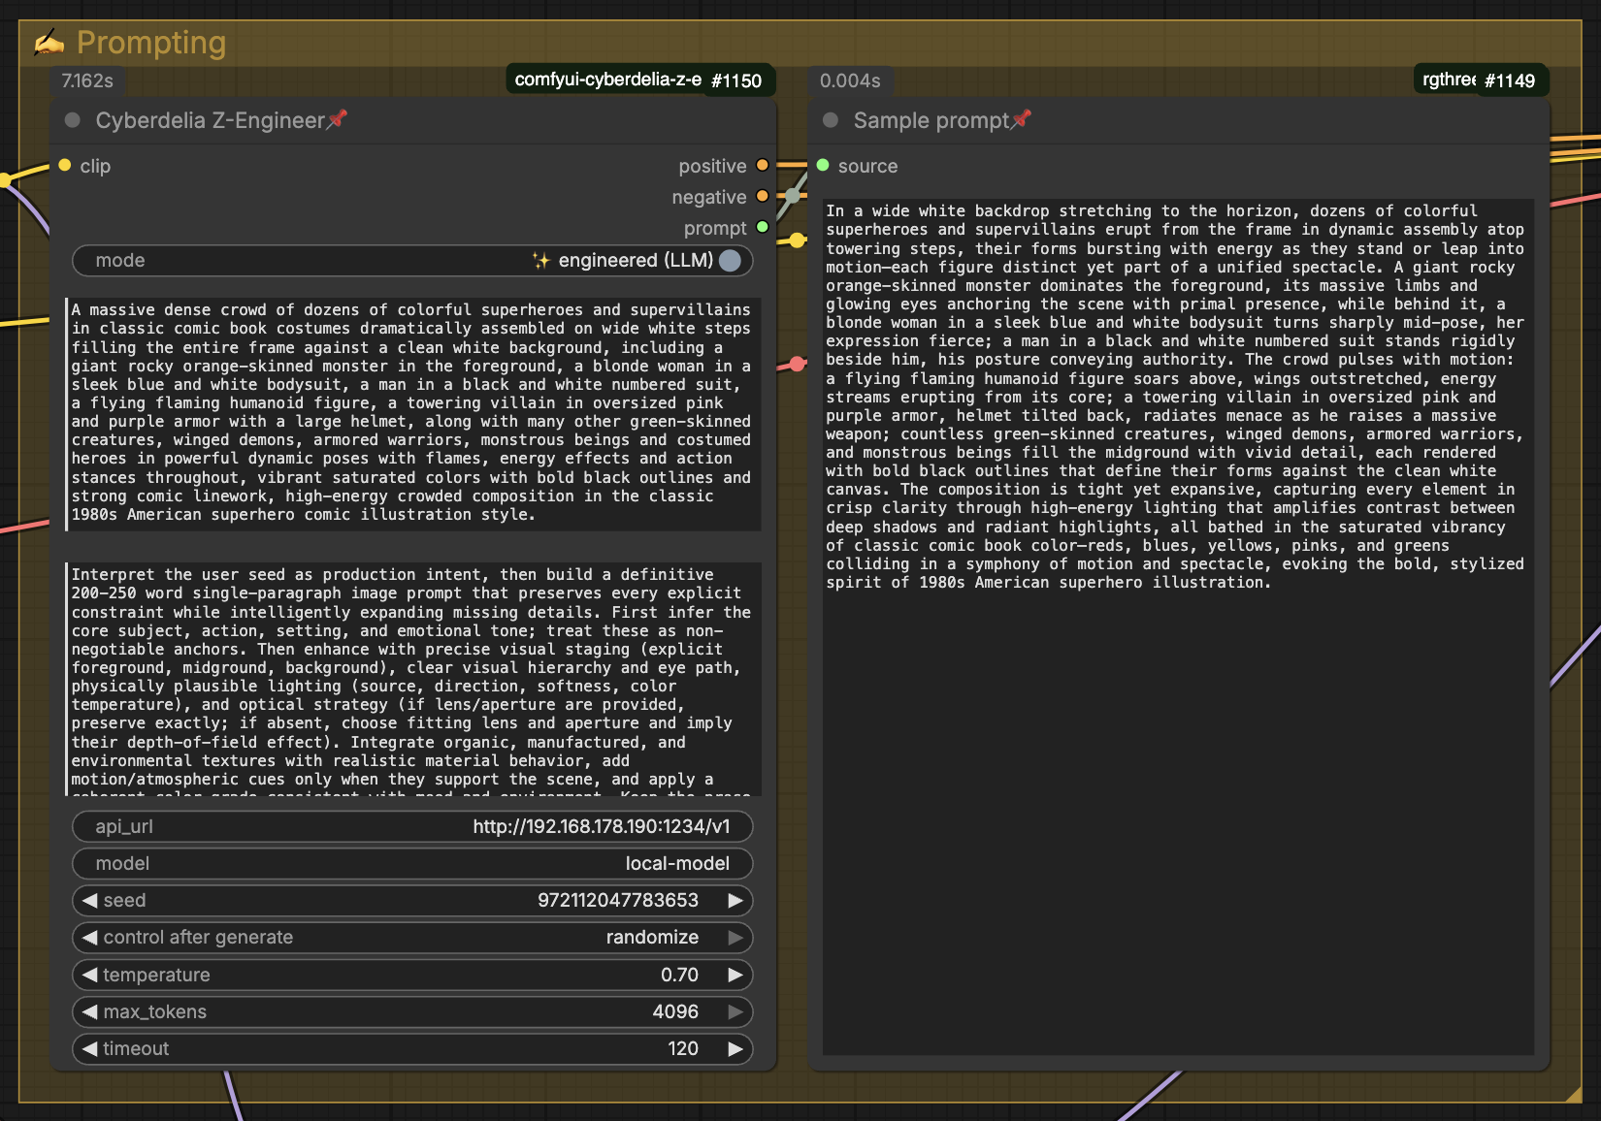Image resolution: width=1601 pixels, height=1121 pixels.
Task: Decrease the timeout value
Action: [89, 1048]
